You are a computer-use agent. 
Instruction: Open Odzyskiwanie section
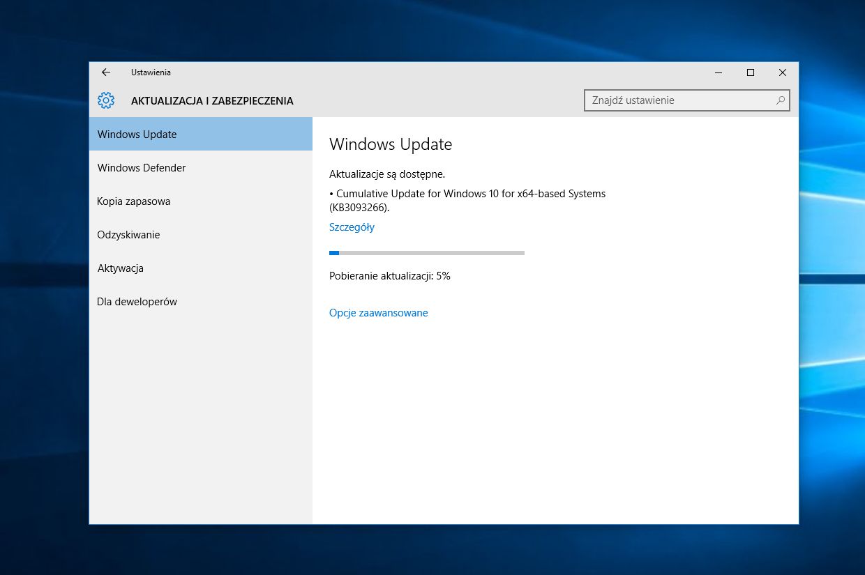pyautogui.click(x=201, y=234)
